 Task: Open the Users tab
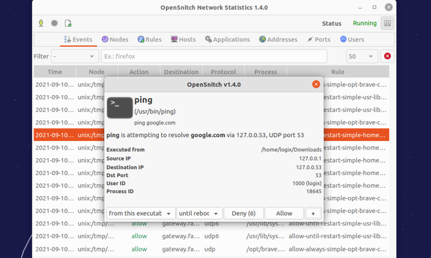(352, 40)
